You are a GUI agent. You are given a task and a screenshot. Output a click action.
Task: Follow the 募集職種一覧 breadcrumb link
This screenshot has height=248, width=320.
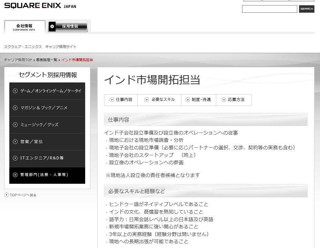(x=47, y=60)
